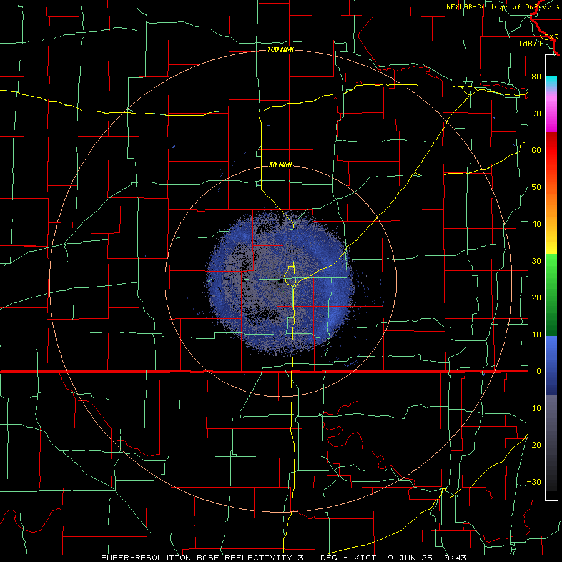Click the '100 NMI' range ring label
Viewport: 562px width, 562px height.
tap(280, 49)
